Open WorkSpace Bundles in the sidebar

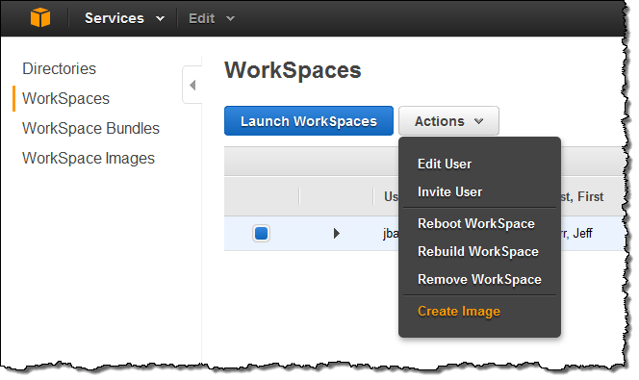90,128
